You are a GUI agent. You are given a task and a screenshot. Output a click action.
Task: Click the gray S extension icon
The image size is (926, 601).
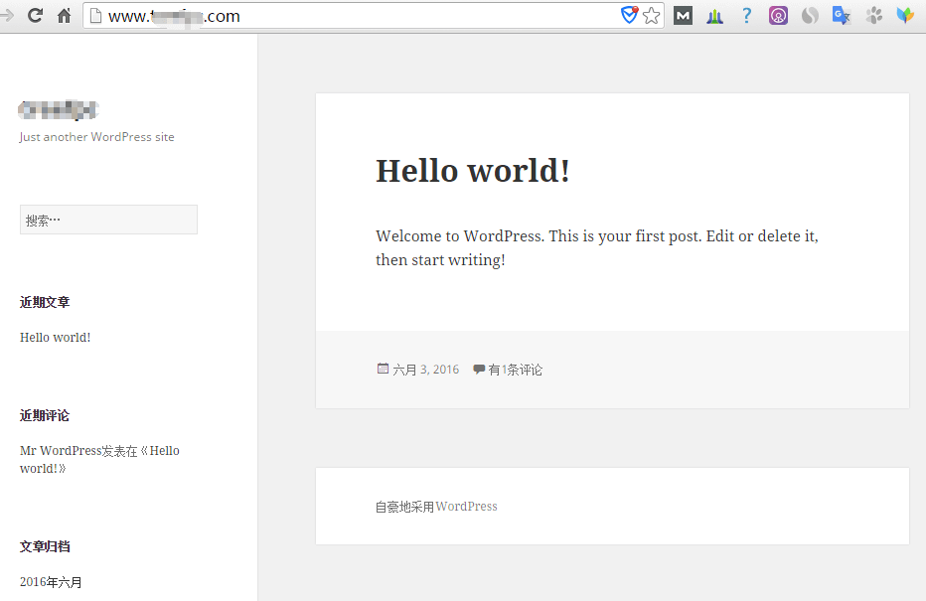pos(810,15)
